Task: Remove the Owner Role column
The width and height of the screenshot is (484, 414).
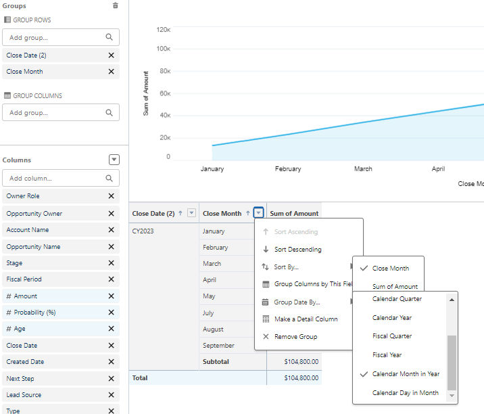Action: 111,196
